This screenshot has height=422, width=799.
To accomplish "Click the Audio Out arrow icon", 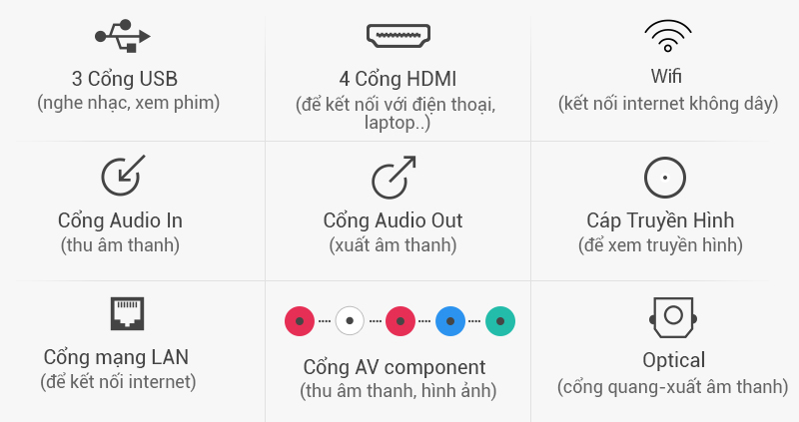I will tap(394, 176).
